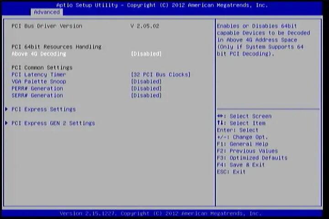The width and height of the screenshot is (329, 219).
Task: Select PERR# Generation setting
Action: (x=37, y=89)
